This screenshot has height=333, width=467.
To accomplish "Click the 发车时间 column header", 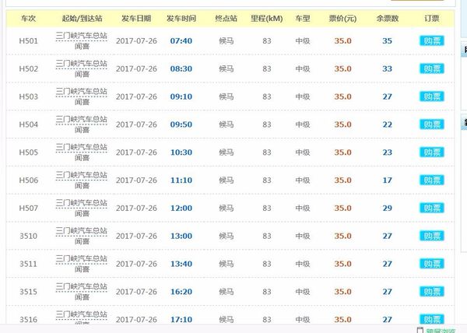I will click(x=181, y=18).
